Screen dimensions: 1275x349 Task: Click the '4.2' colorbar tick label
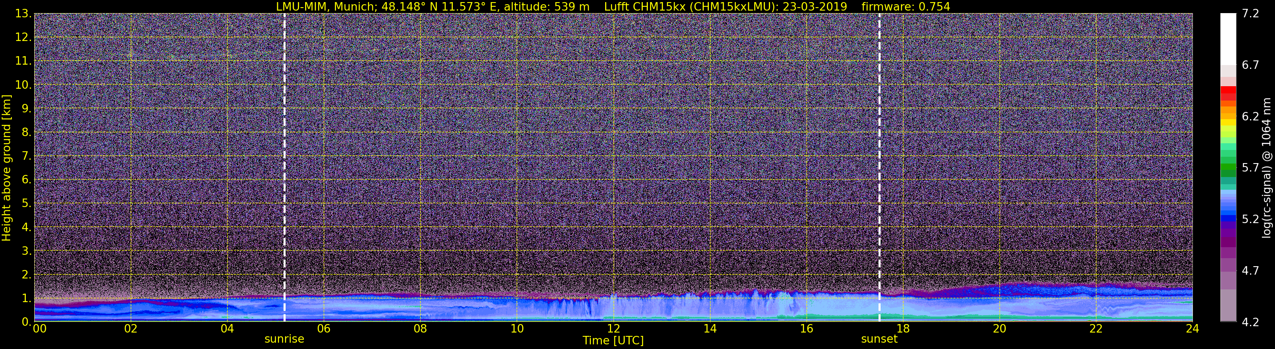click(x=1250, y=322)
